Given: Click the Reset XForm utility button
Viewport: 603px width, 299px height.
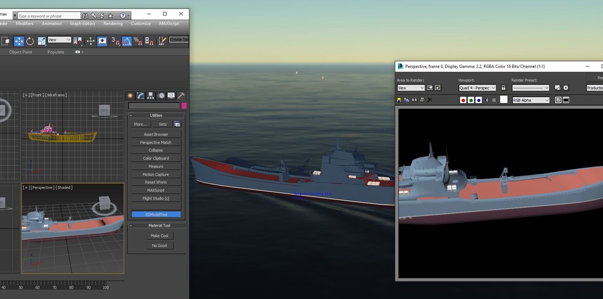Looking at the screenshot, I should point(156,182).
